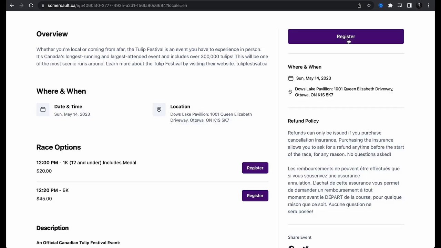441x248 pixels.
Task: Register for the 1K (12 and under) race
Action: click(255, 168)
